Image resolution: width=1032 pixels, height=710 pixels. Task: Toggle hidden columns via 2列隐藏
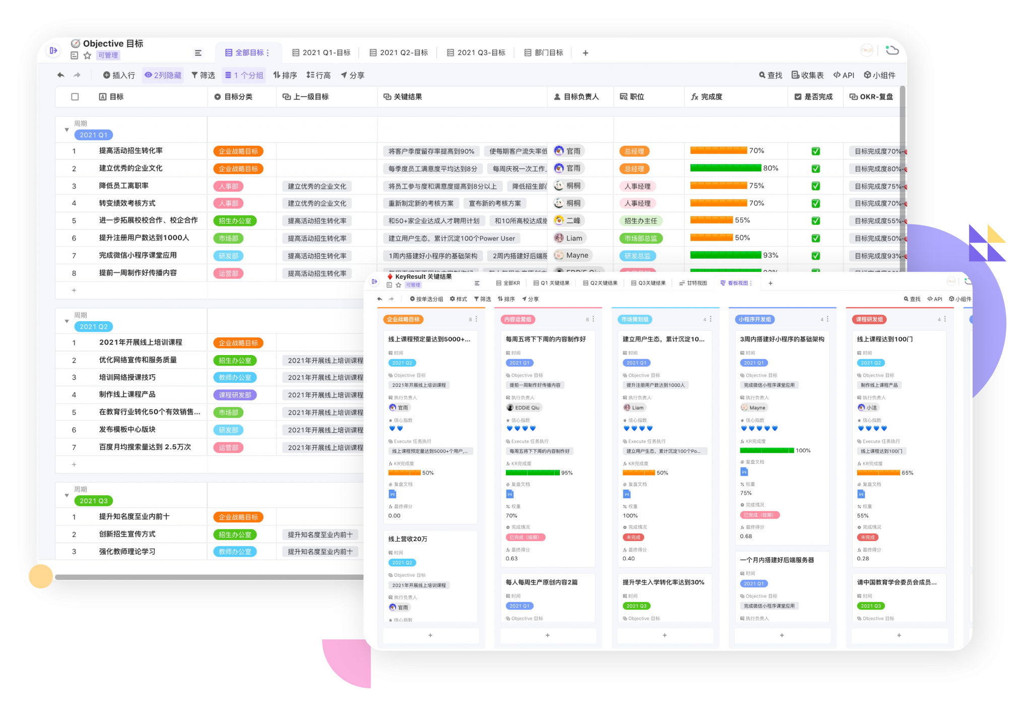[163, 75]
